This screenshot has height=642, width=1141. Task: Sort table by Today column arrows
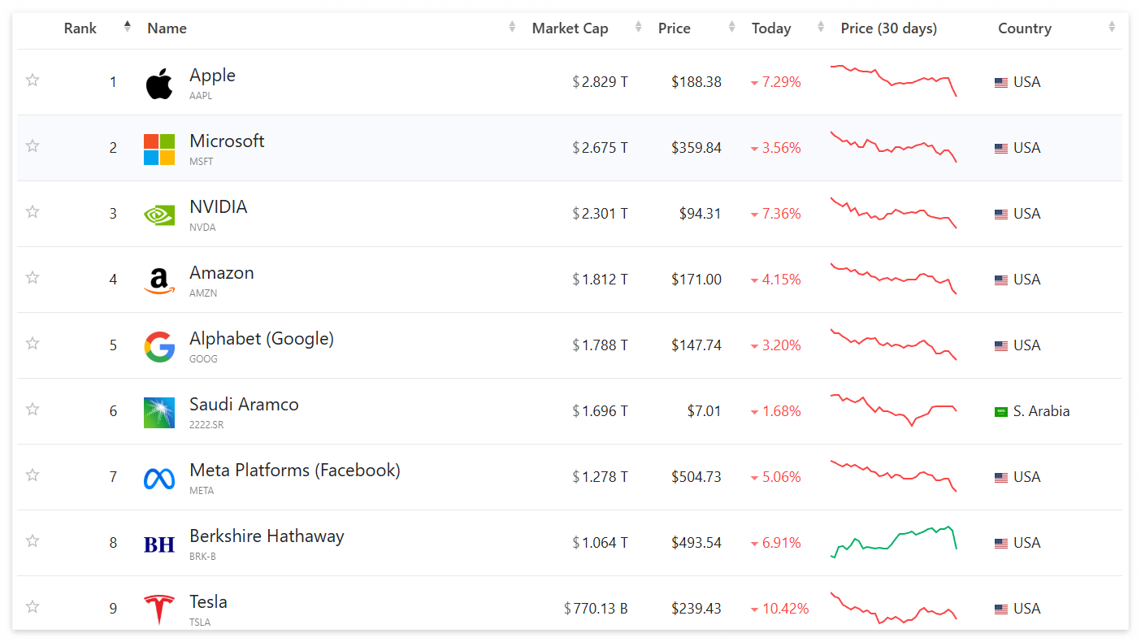pyautogui.click(x=821, y=27)
